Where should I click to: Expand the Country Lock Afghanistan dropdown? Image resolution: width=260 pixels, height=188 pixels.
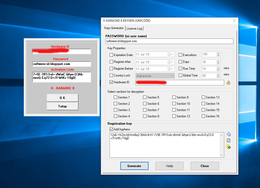click(x=172, y=76)
